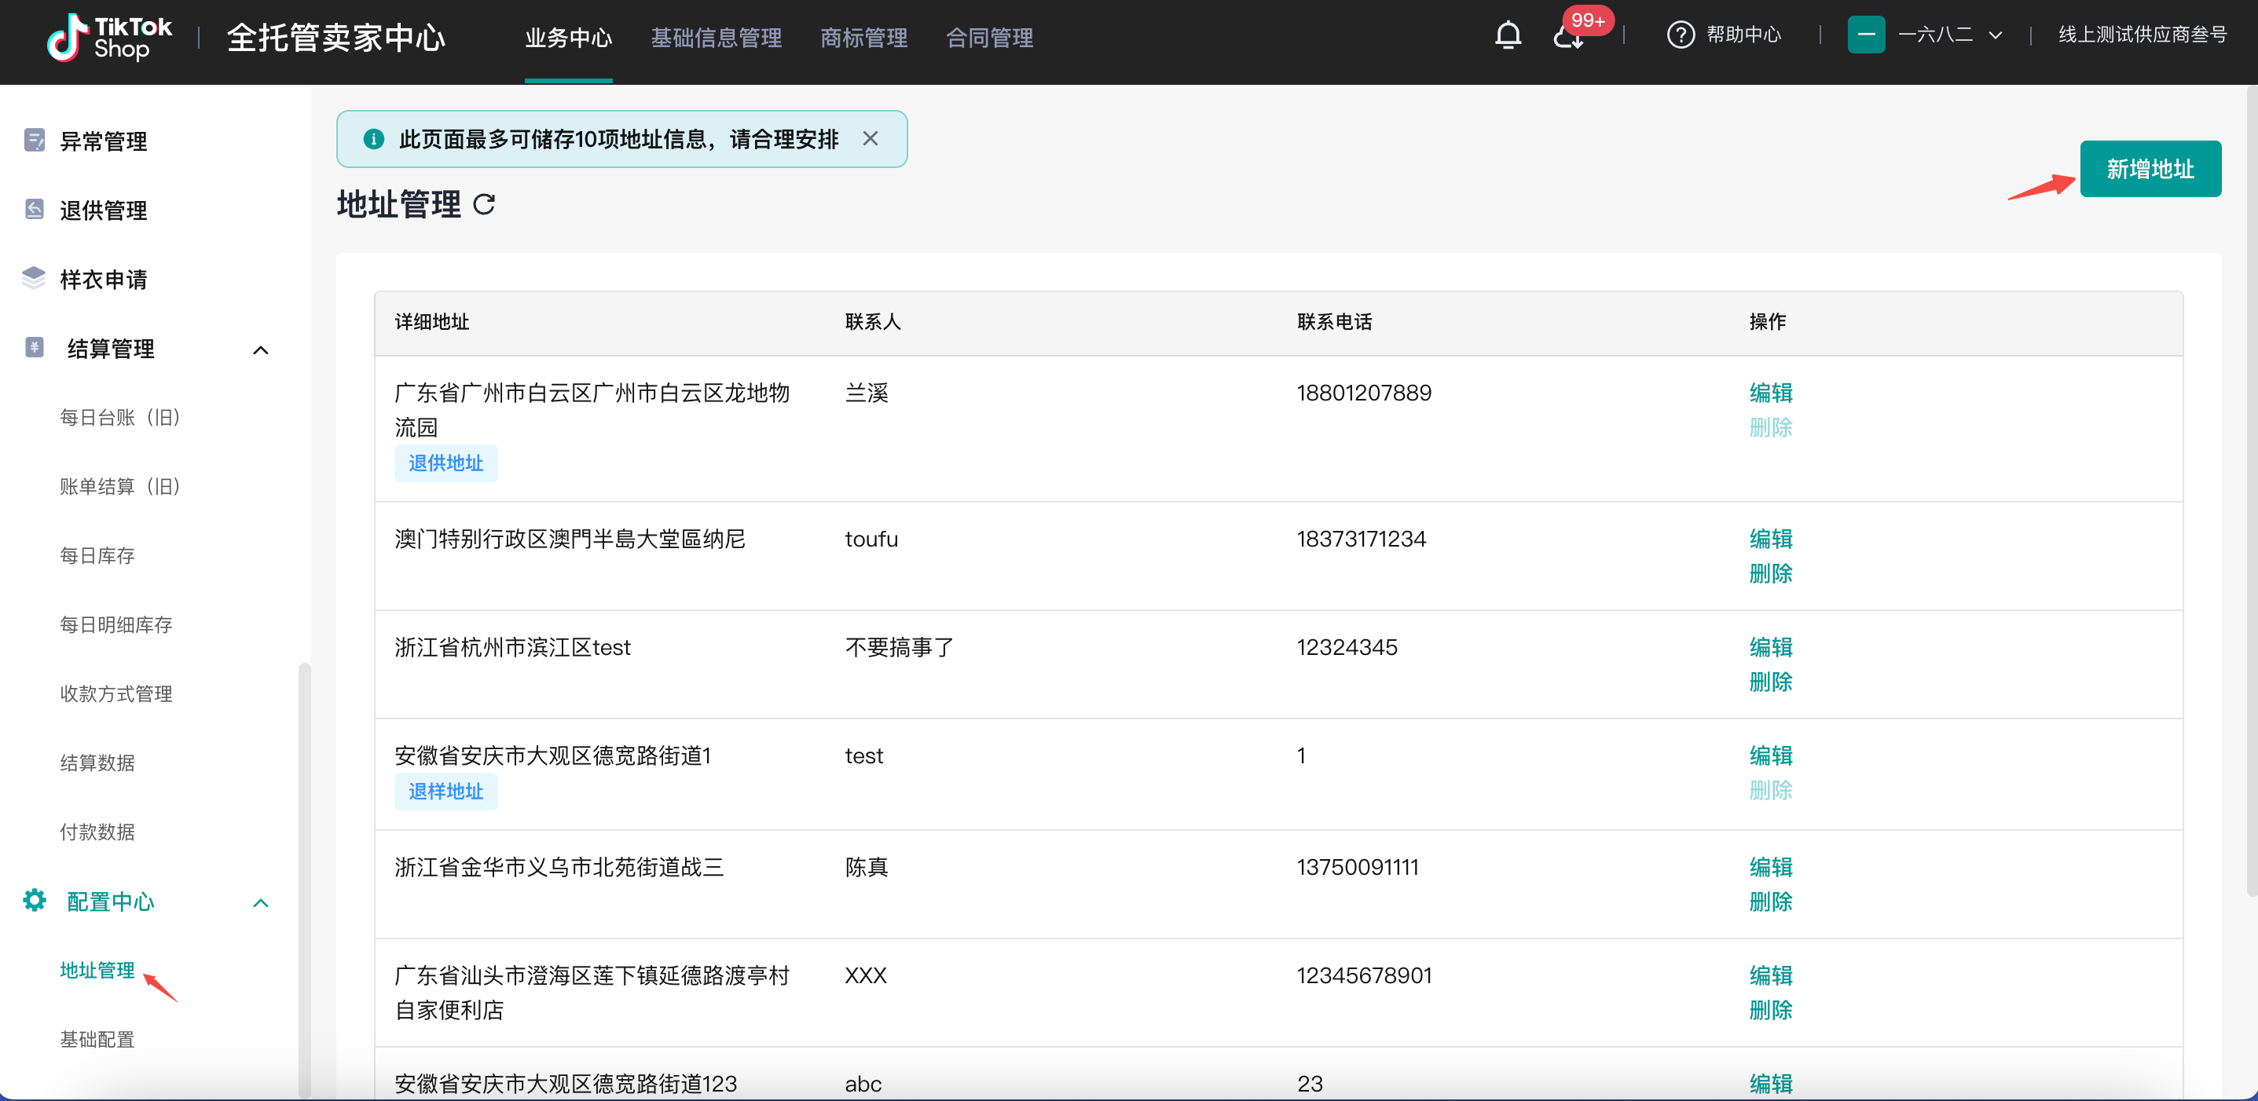This screenshot has height=1101, width=2258.
Task: Click the 配置中心 gear icon
Action: pyautogui.click(x=35, y=899)
